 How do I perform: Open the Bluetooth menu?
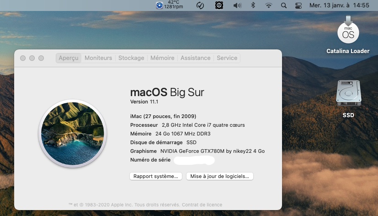[x=253, y=5]
